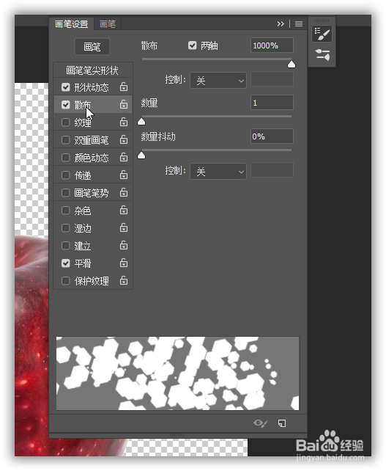Screen dimensions: 386x471
Task: Click the 画笔 button
Action: 92,46
